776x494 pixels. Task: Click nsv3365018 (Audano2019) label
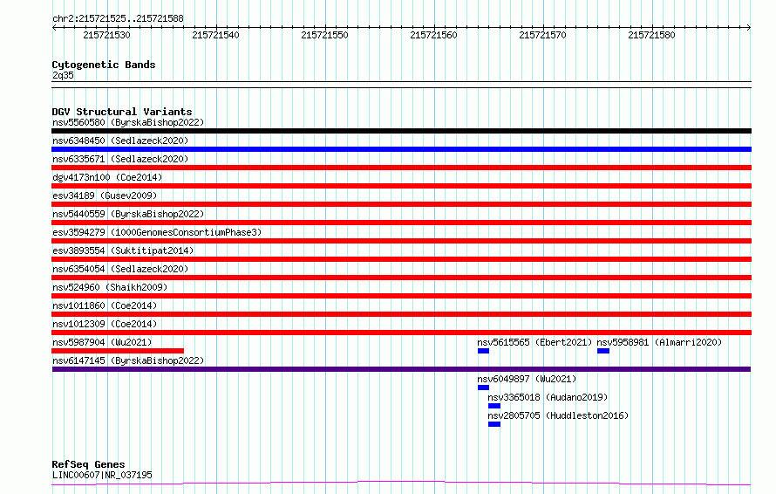coord(548,397)
